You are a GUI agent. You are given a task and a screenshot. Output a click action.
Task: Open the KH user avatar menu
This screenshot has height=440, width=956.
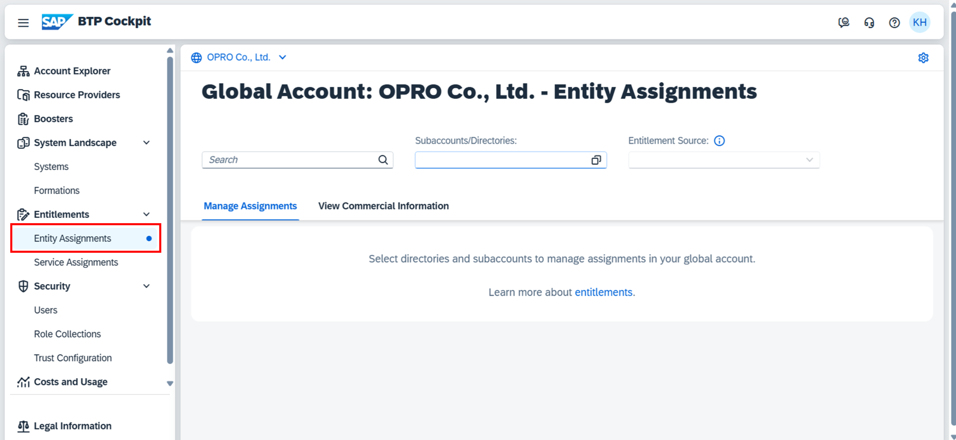(x=919, y=23)
